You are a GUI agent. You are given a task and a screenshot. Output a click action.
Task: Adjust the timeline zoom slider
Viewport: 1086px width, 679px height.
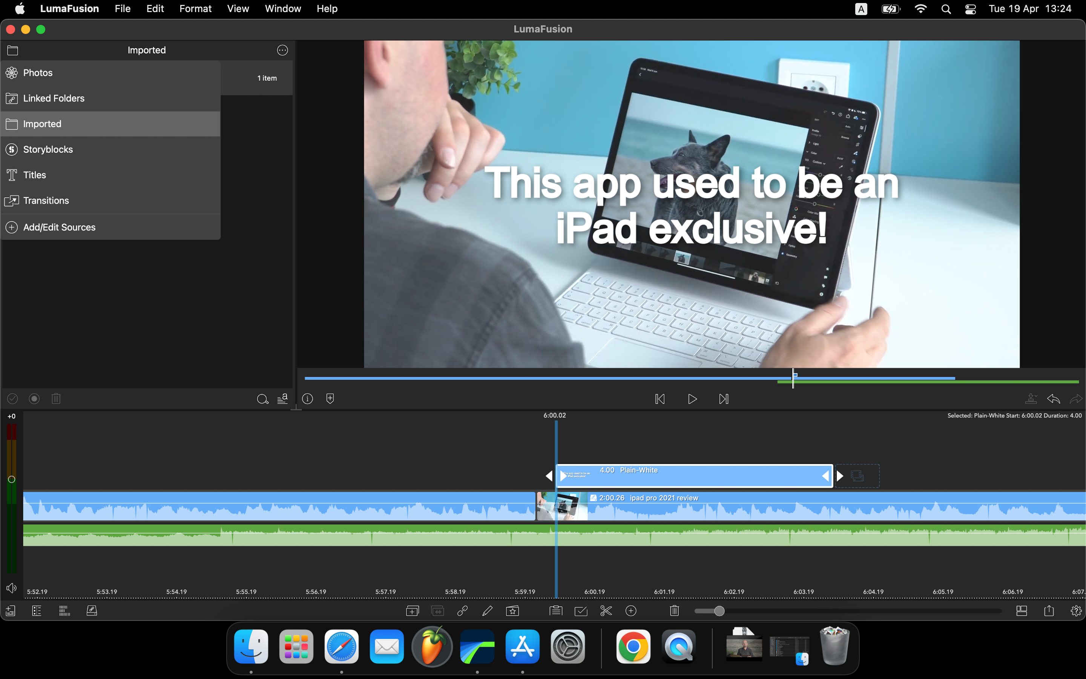tap(719, 611)
